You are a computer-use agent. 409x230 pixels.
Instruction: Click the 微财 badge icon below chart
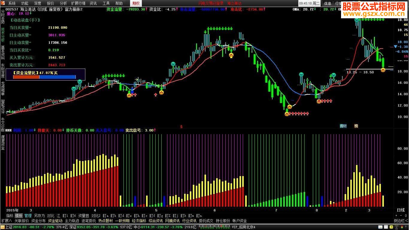point(343,126)
